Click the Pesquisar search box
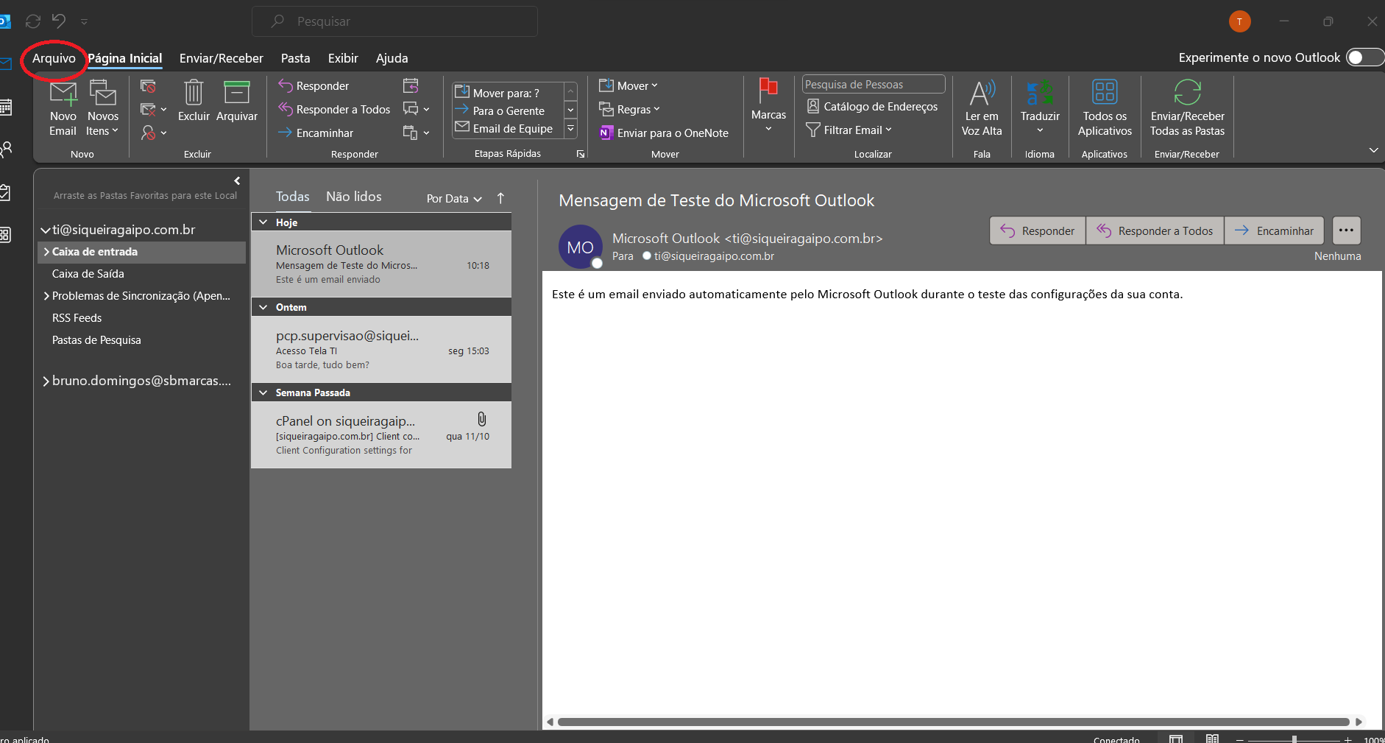 (x=394, y=21)
